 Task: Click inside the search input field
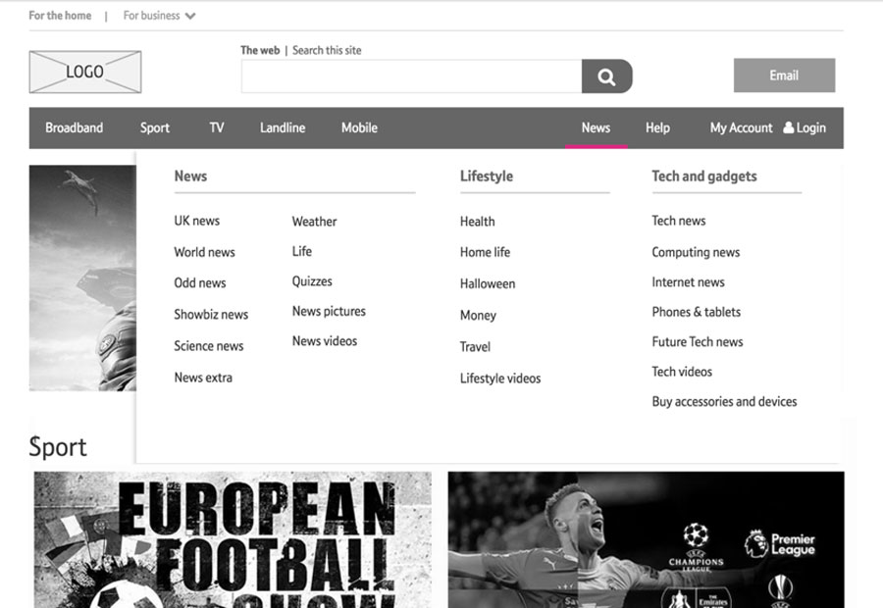click(x=411, y=76)
